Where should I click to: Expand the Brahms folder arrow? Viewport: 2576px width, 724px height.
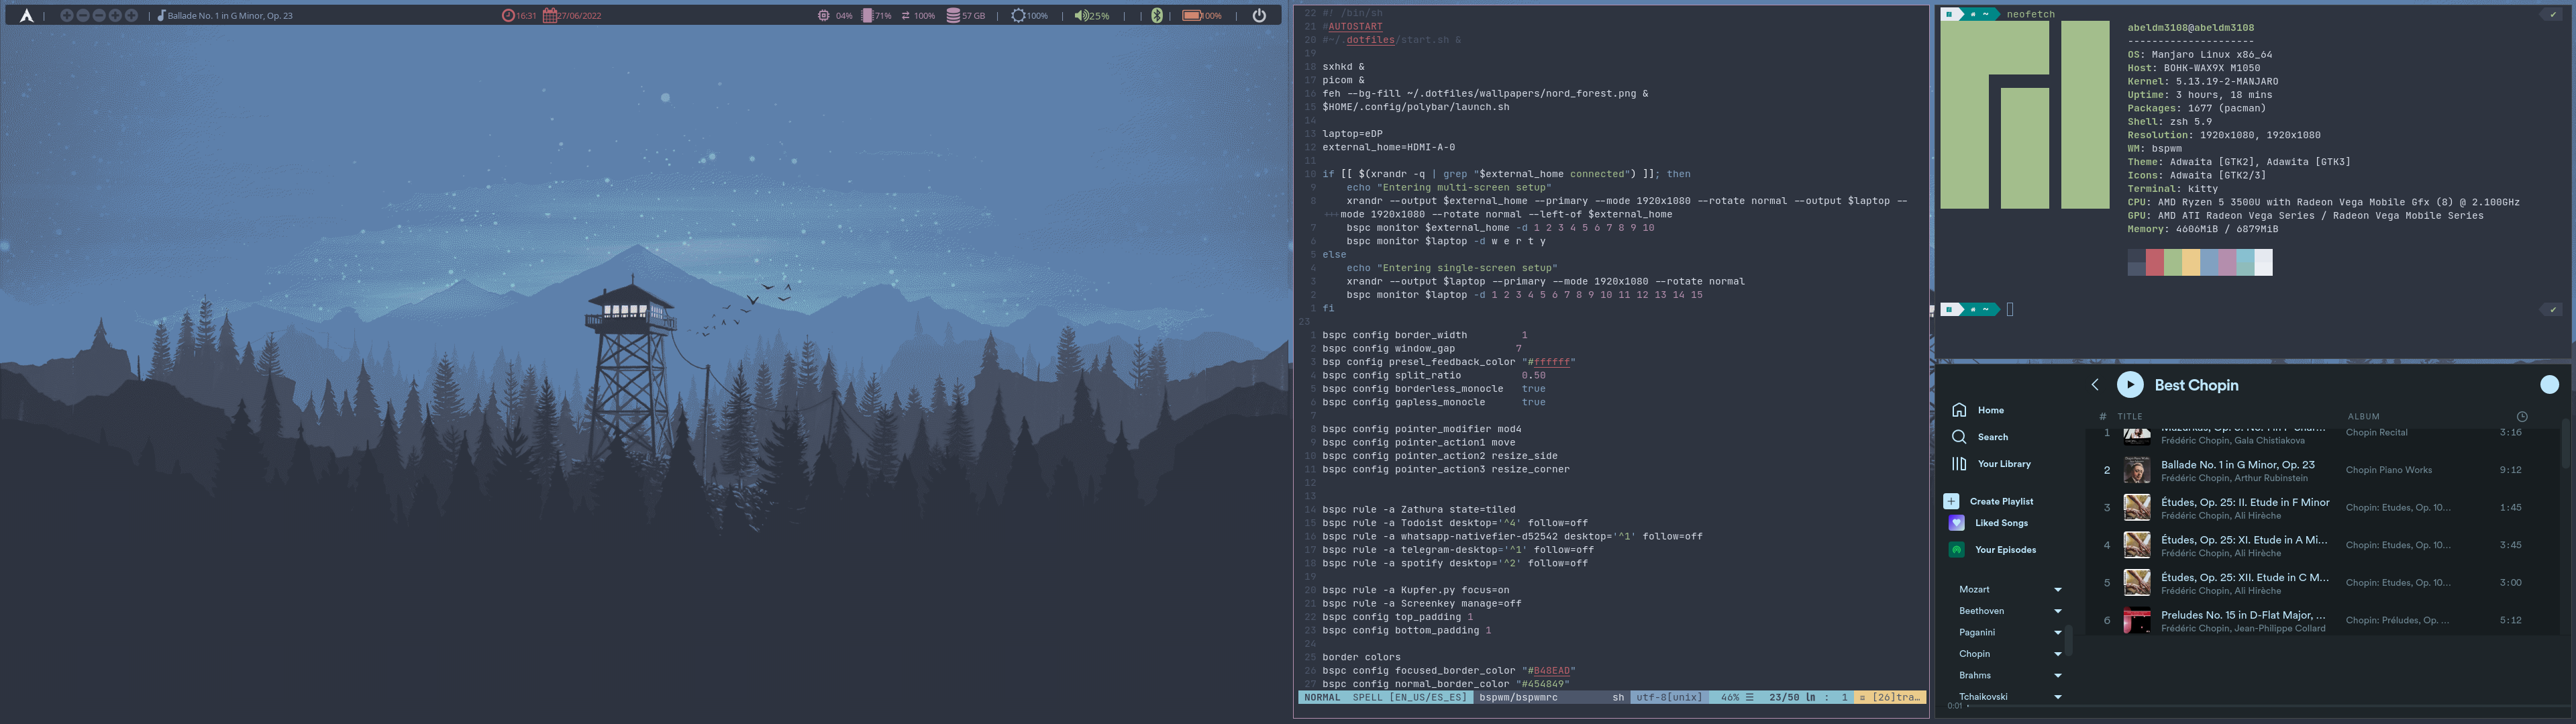[x=2058, y=676]
